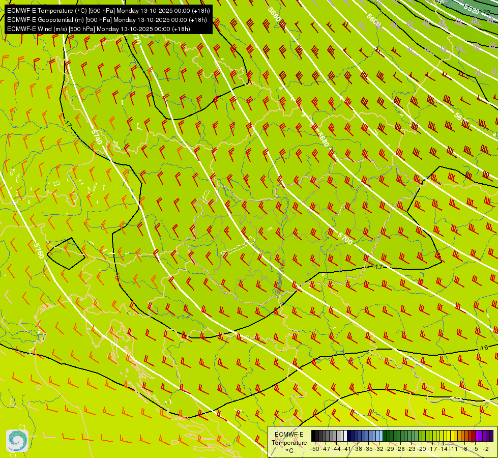This screenshot has width=498, height=458.
Task: Select the 5760 contour label
Action: tap(39, 250)
